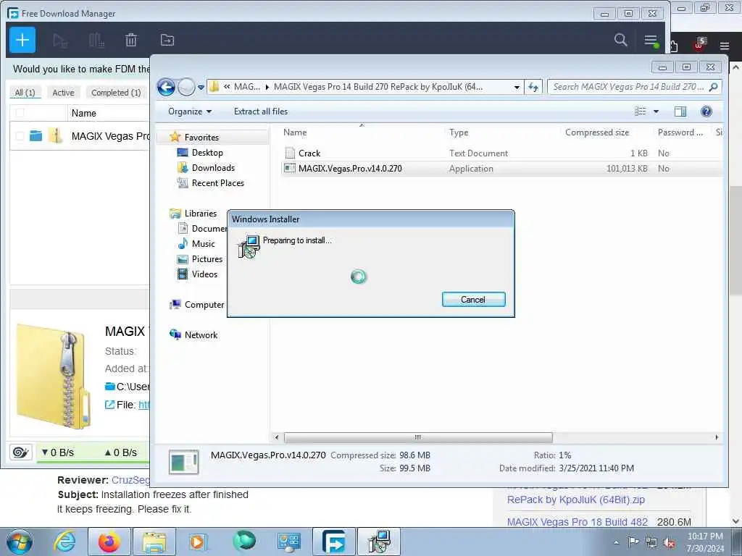Show hidden tray icons arrow

point(616,542)
